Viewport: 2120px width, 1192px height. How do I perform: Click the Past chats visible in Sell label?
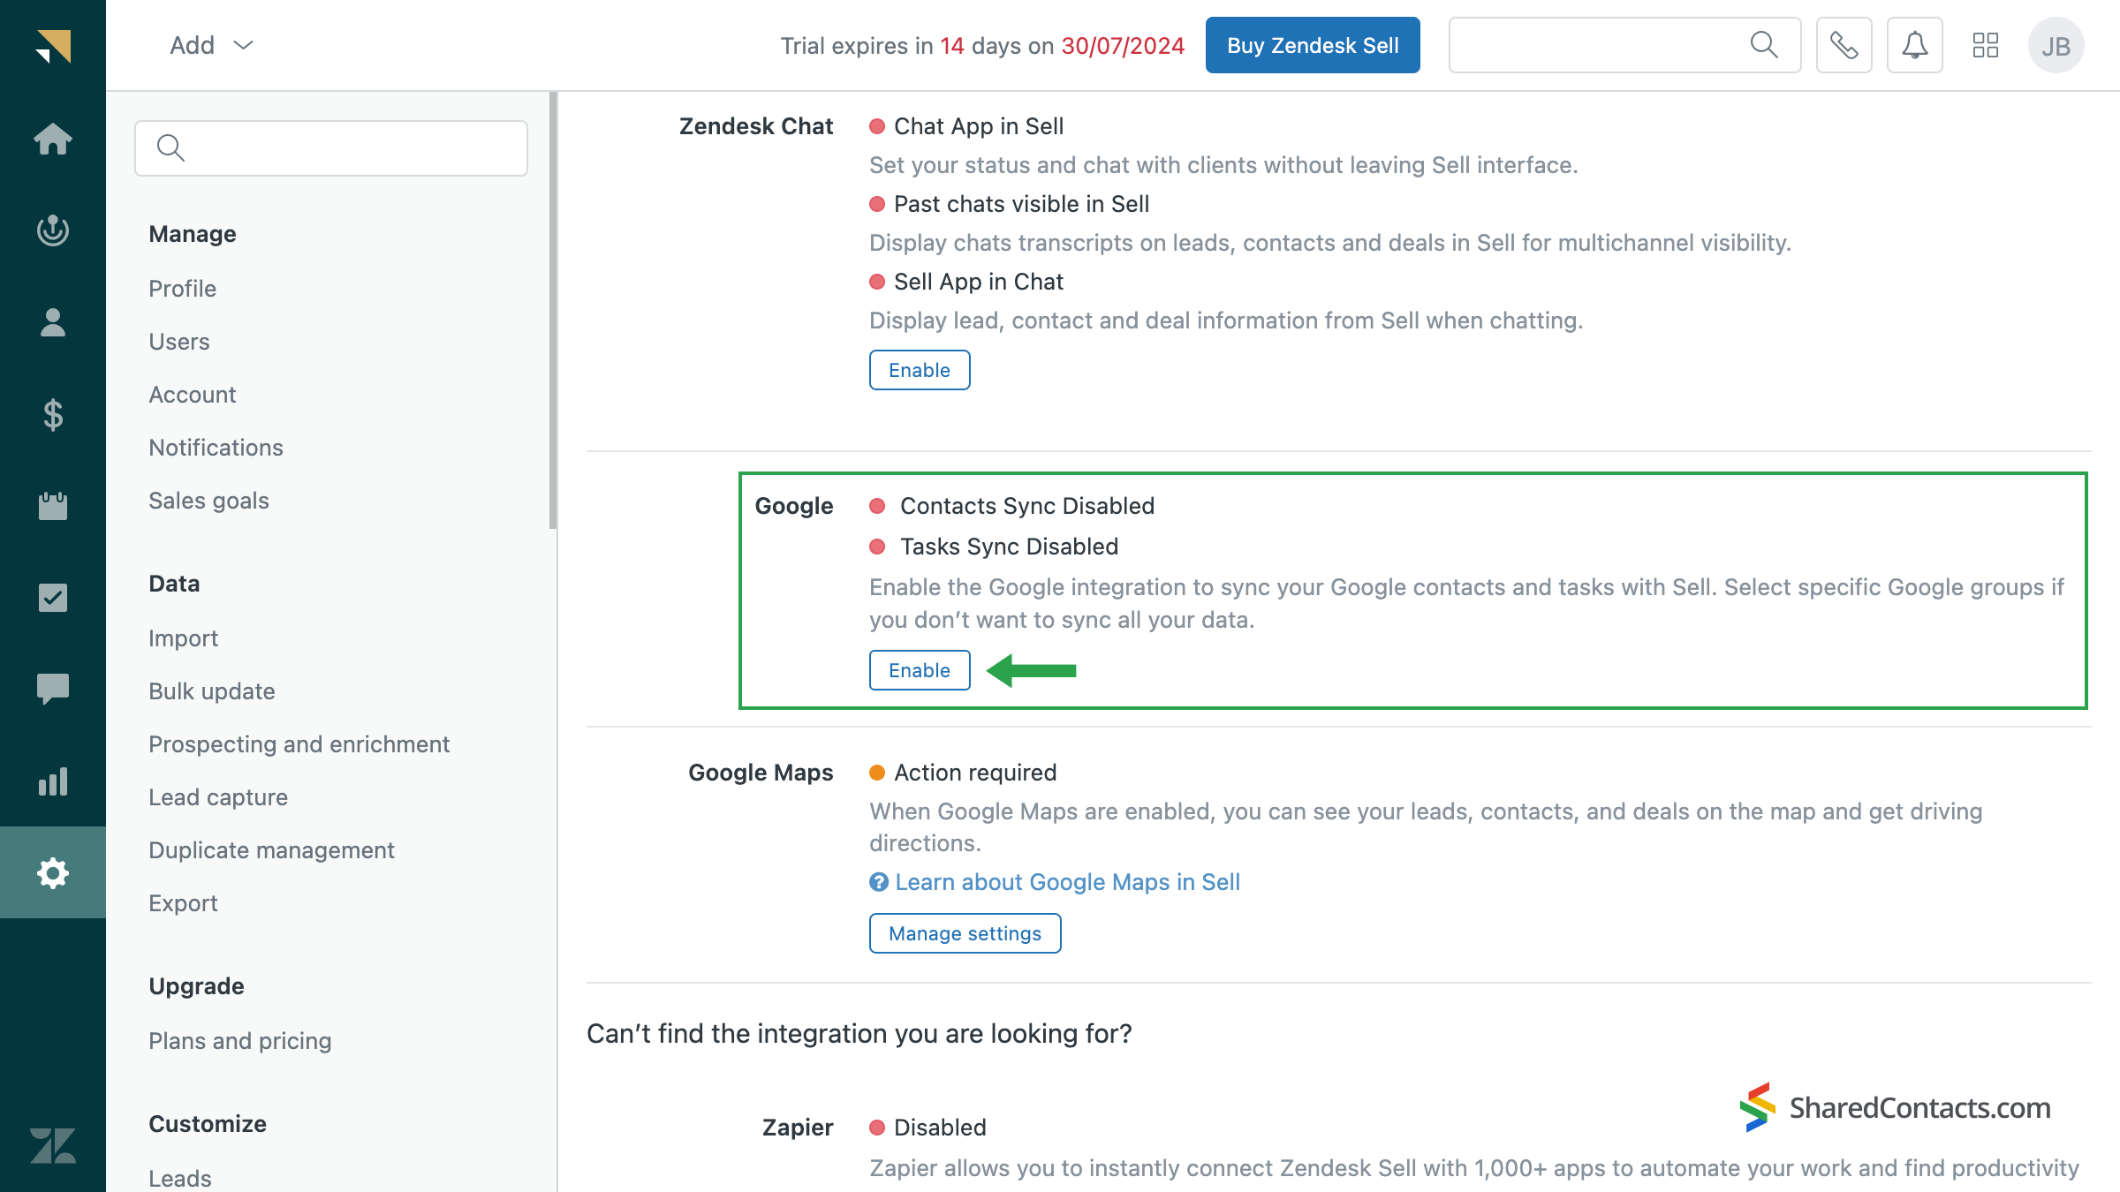click(1022, 204)
